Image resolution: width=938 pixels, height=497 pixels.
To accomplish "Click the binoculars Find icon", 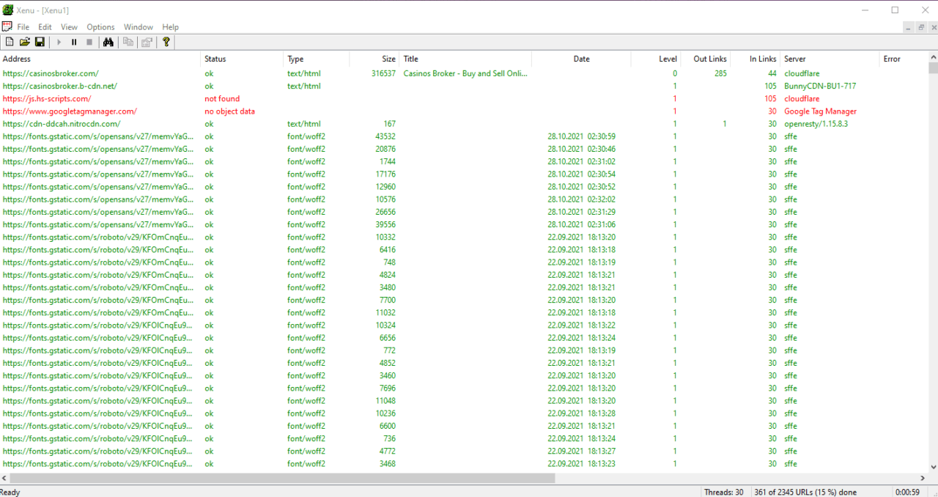I will pos(108,43).
